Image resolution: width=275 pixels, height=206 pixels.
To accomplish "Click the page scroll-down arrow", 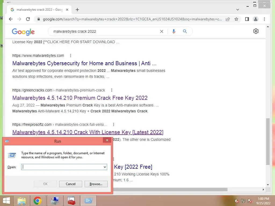I will click(268, 185).
